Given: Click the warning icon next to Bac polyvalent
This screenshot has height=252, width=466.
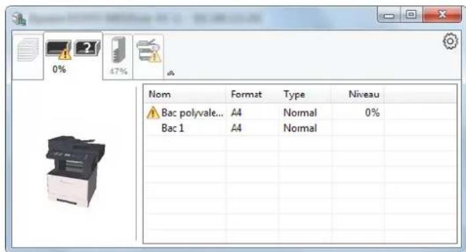Looking at the screenshot, I should (153, 113).
